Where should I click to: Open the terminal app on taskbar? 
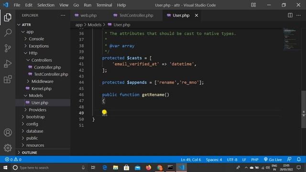pos(170,168)
